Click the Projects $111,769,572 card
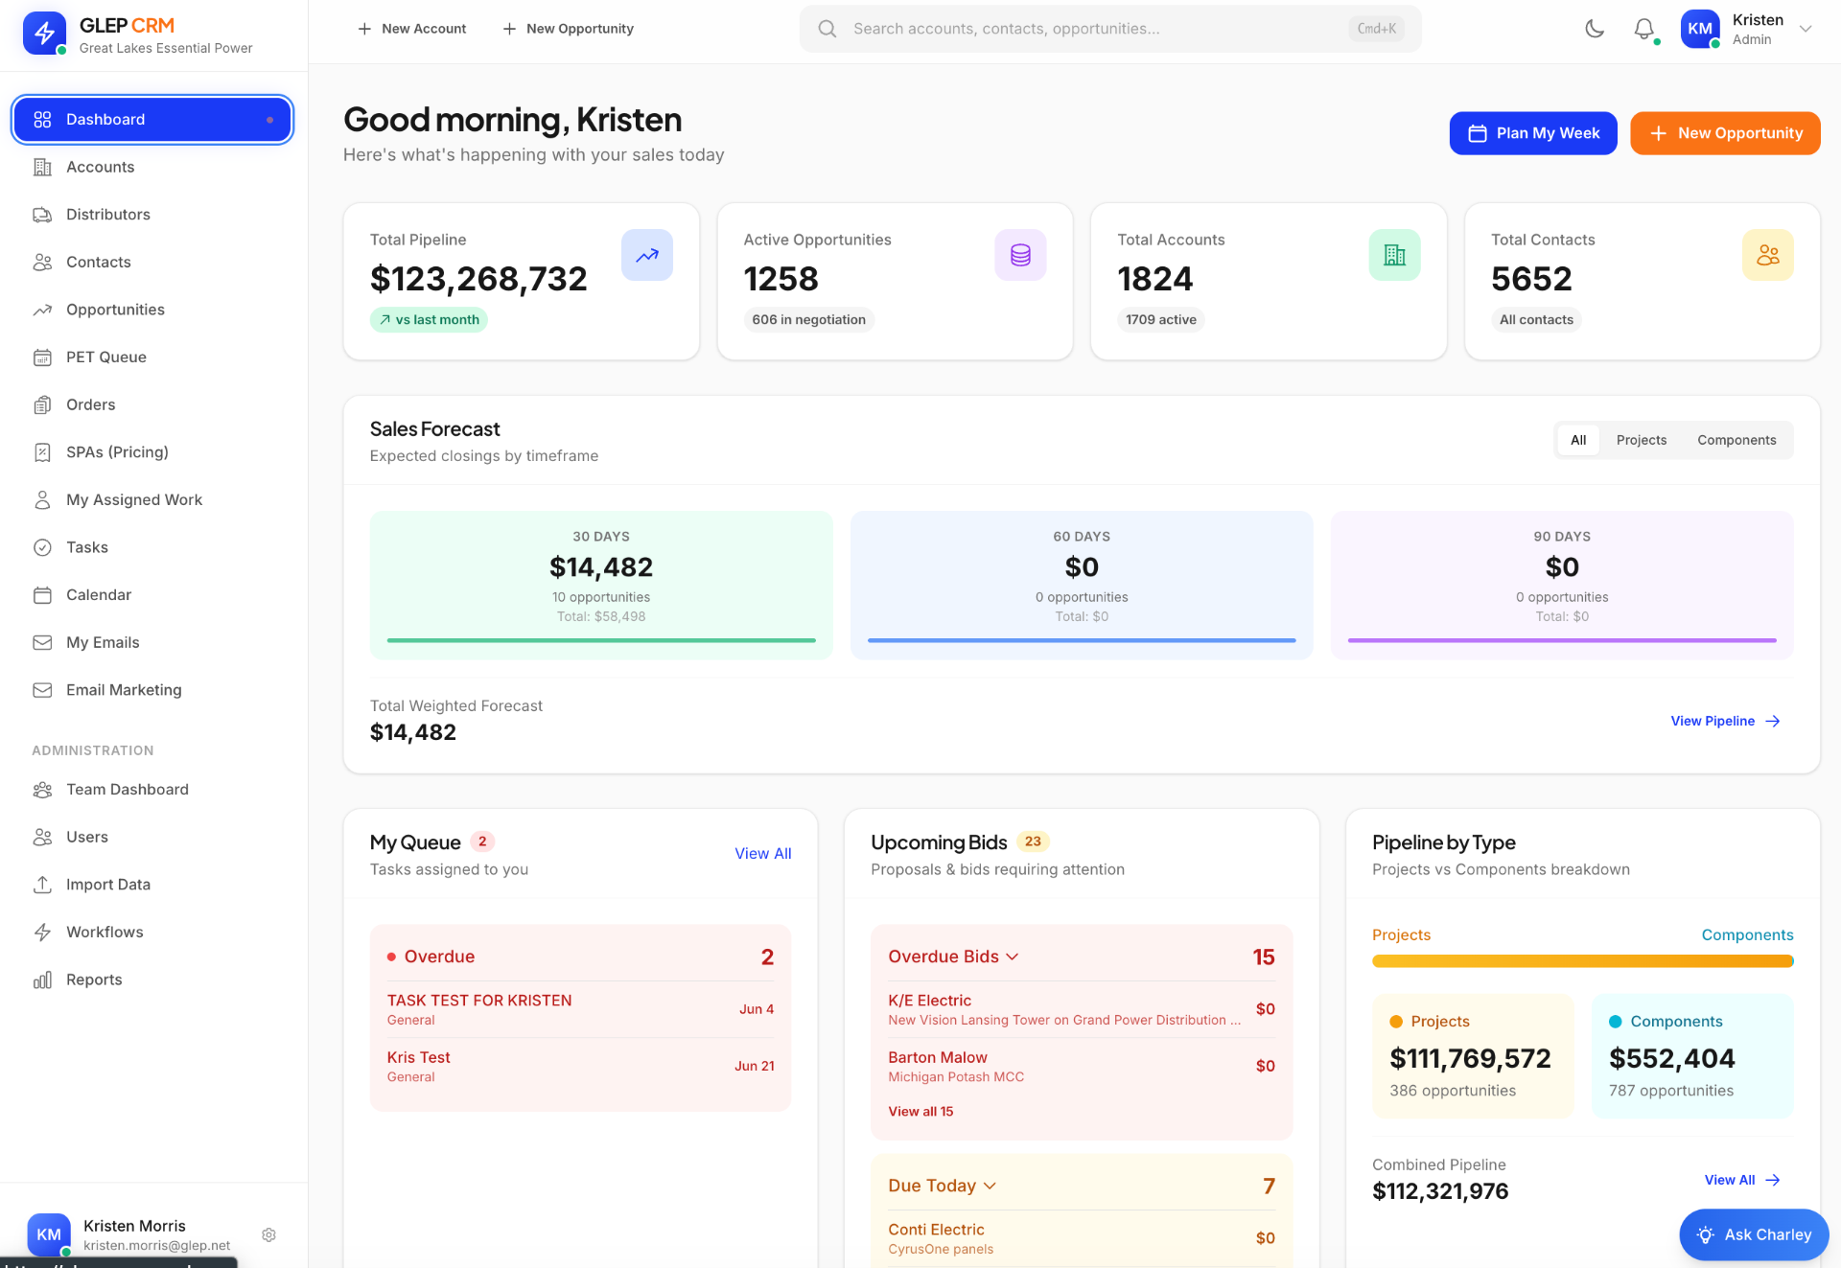The height and width of the screenshot is (1268, 1841). pos(1473,1056)
